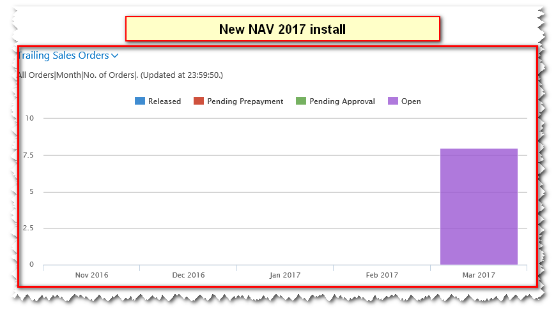556x312 pixels.
Task: Select the Mar 2017 axis label
Action: click(x=479, y=276)
